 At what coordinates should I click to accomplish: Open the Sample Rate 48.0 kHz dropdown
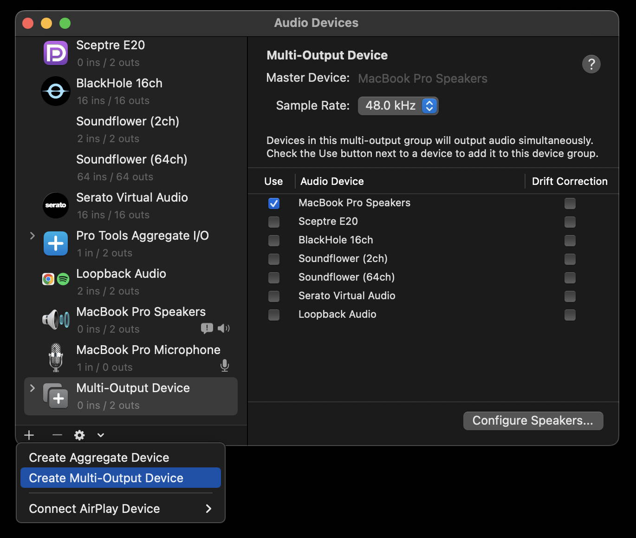pyautogui.click(x=398, y=106)
